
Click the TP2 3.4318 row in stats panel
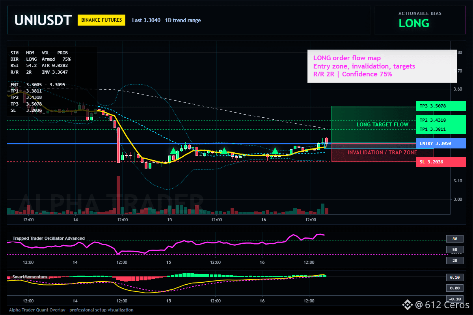click(x=26, y=97)
